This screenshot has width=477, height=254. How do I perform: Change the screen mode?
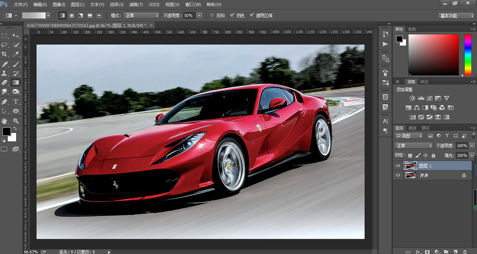point(16,149)
